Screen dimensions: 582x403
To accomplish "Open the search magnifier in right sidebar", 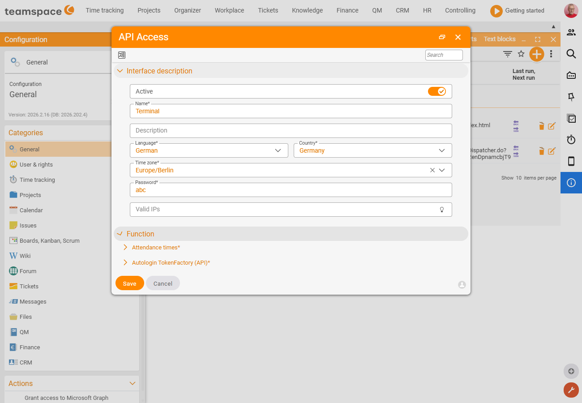I will (x=571, y=54).
